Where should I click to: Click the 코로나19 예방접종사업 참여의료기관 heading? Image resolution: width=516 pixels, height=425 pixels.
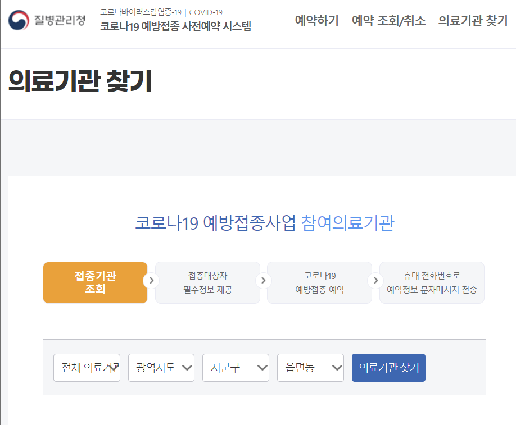point(265,223)
